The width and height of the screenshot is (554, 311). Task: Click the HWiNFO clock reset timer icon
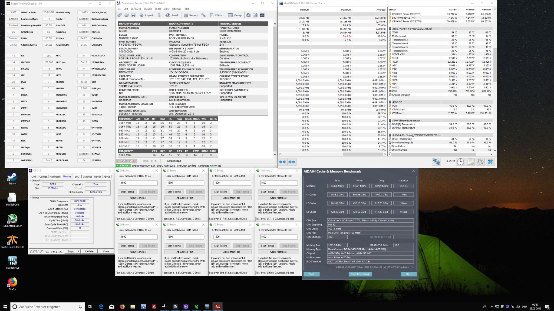460,162
